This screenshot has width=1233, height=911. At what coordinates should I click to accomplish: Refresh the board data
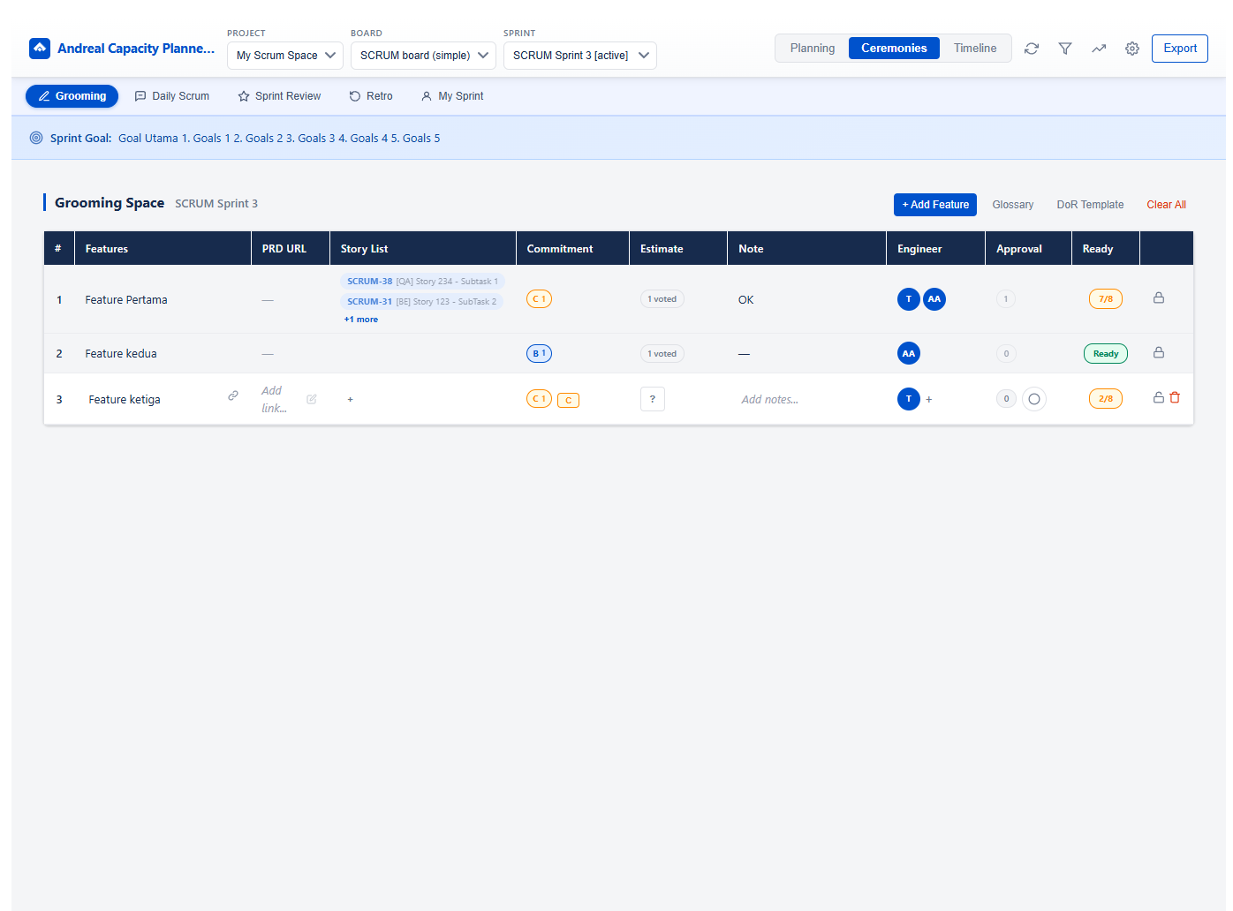coord(1031,49)
